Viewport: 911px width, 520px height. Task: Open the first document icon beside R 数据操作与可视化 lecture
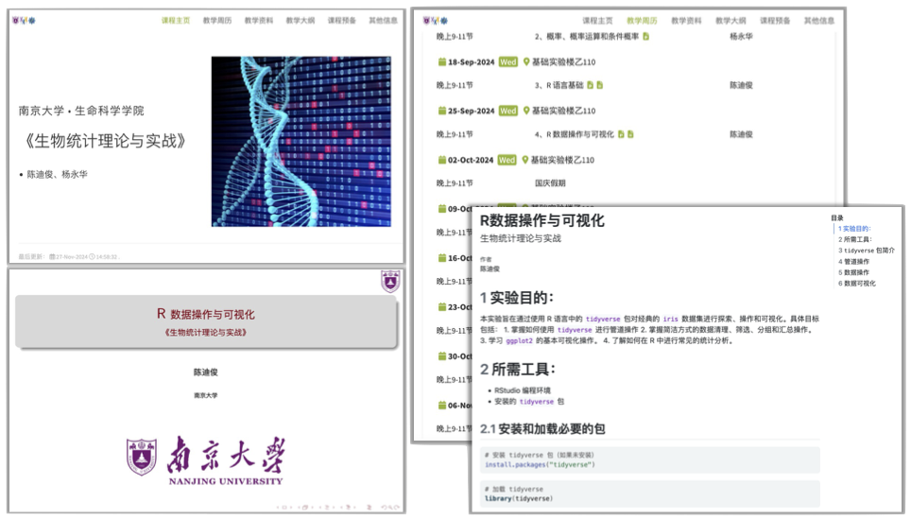point(621,134)
